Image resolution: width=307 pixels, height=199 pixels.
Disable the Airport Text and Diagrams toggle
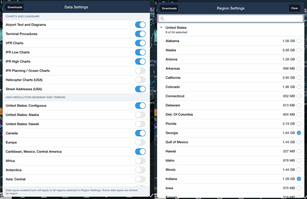tap(140, 25)
